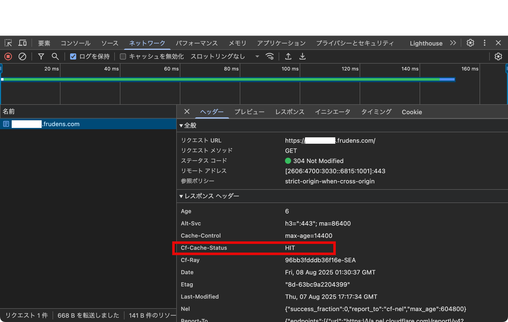Select ヘッダー details tab
This screenshot has height=322, width=508.
(212, 112)
